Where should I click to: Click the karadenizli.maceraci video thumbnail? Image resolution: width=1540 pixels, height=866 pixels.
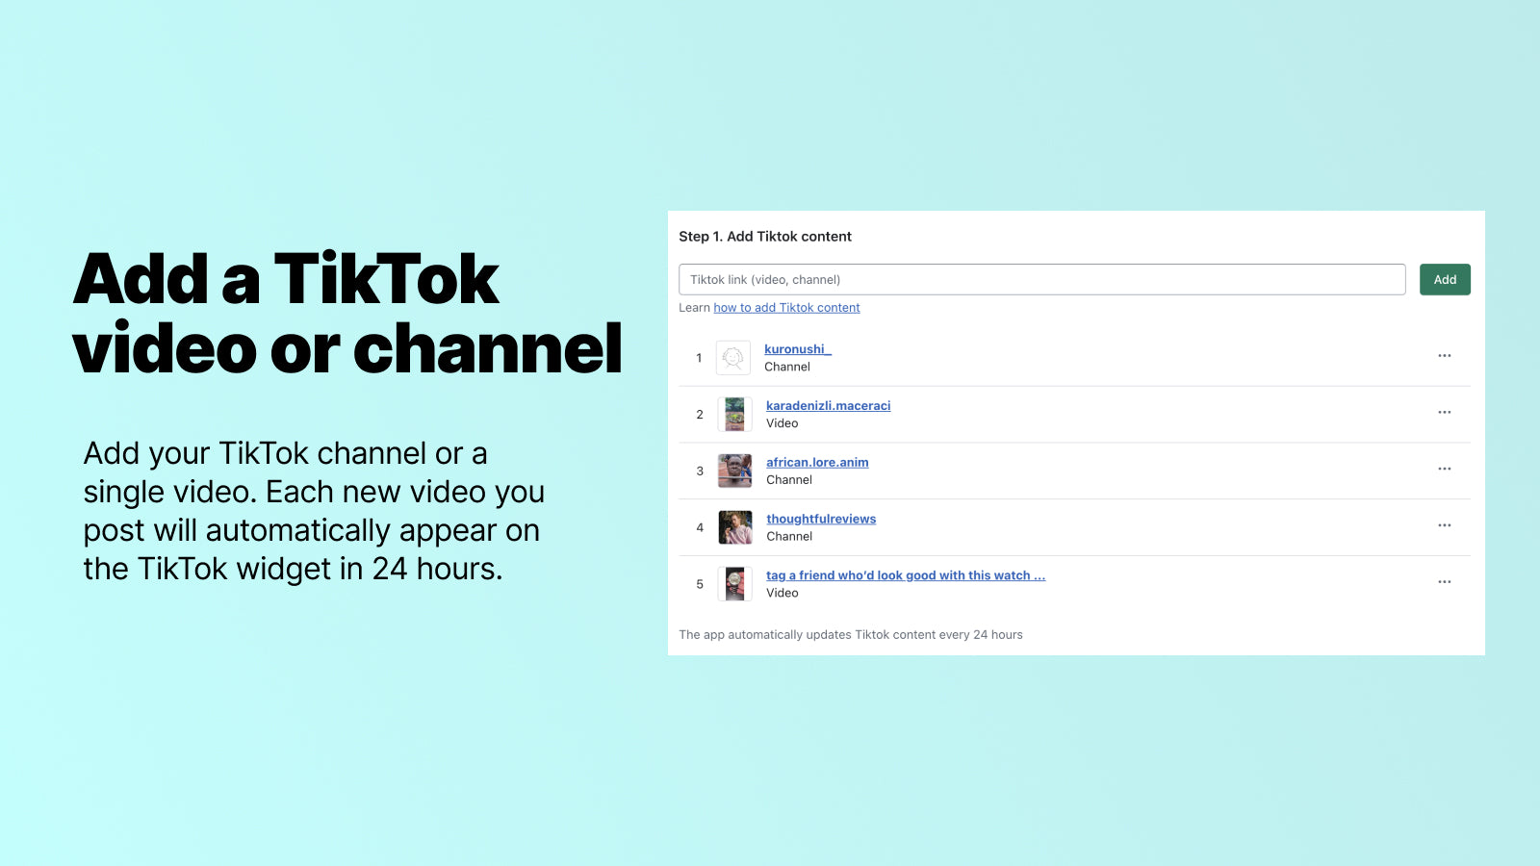tap(735, 415)
